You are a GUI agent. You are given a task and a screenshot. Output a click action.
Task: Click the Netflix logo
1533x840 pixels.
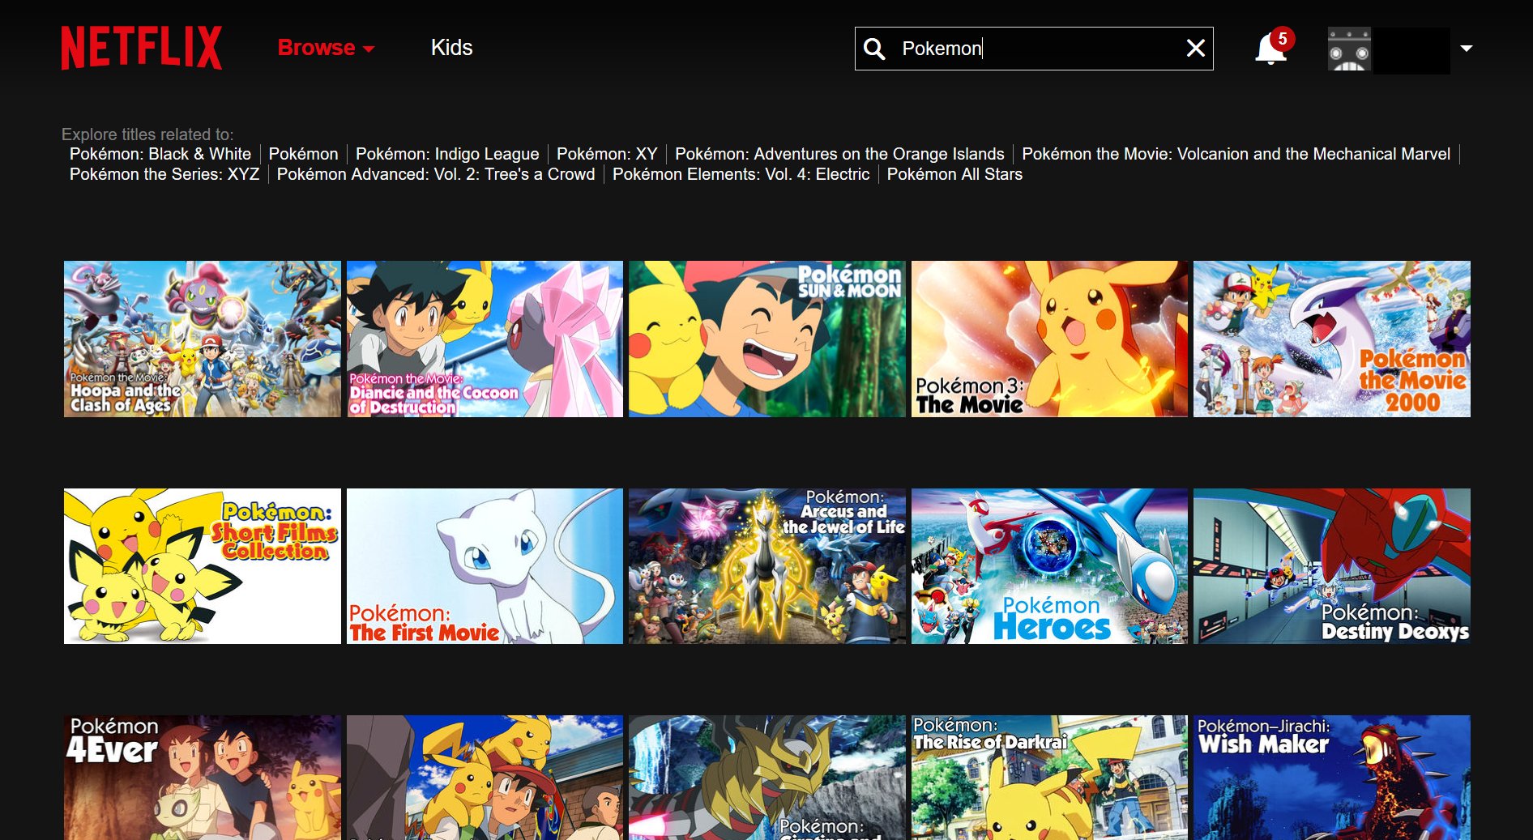pos(142,48)
